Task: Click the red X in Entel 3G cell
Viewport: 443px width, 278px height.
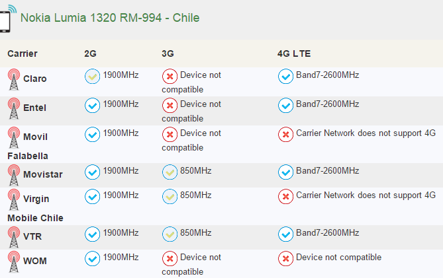Action: pyautogui.click(x=170, y=106)
